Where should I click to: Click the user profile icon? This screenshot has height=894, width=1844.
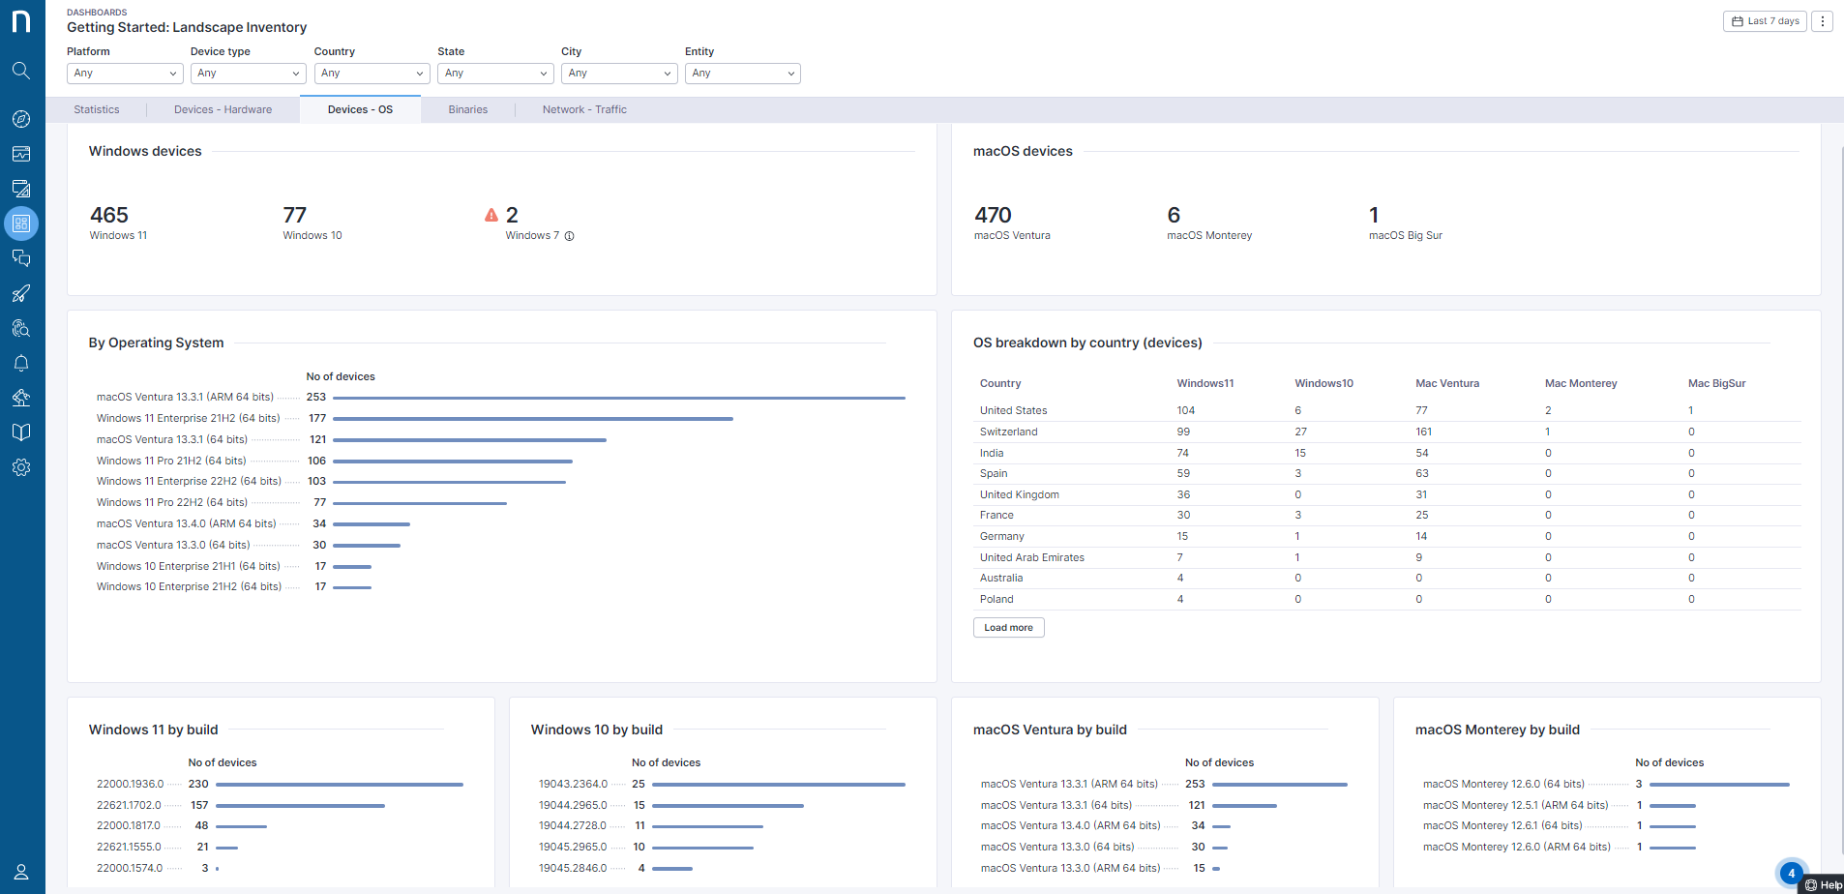21,872
